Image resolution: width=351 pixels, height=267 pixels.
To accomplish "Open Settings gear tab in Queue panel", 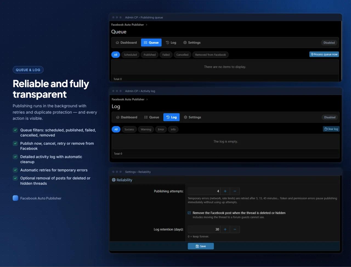I will tap(192, 42).
